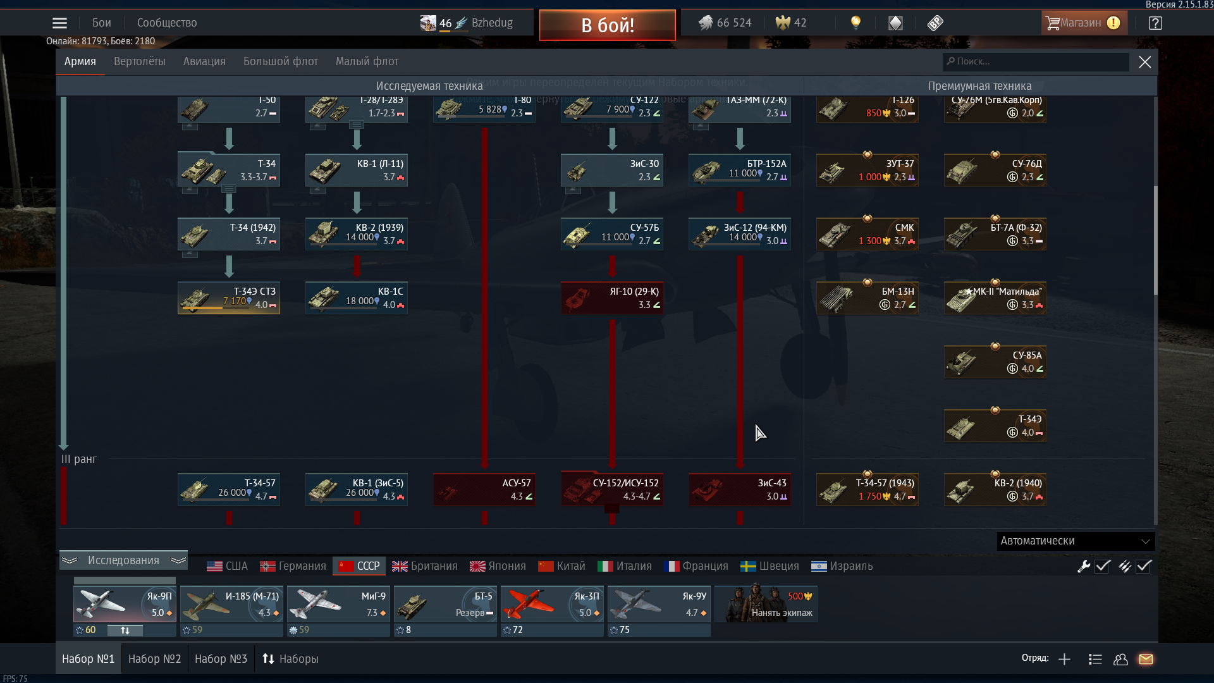This screenshot has width=1214, height=683.
Task: Open the Bzhedug player profile
Action: (467, 23)
